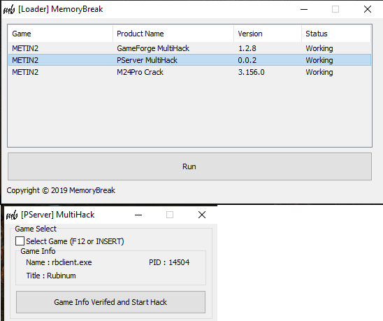Click version 1.2.8 cell
Image resolution: width=383 pixels, height=321 pixels.
pyautogui.click(x=247, y=48)
